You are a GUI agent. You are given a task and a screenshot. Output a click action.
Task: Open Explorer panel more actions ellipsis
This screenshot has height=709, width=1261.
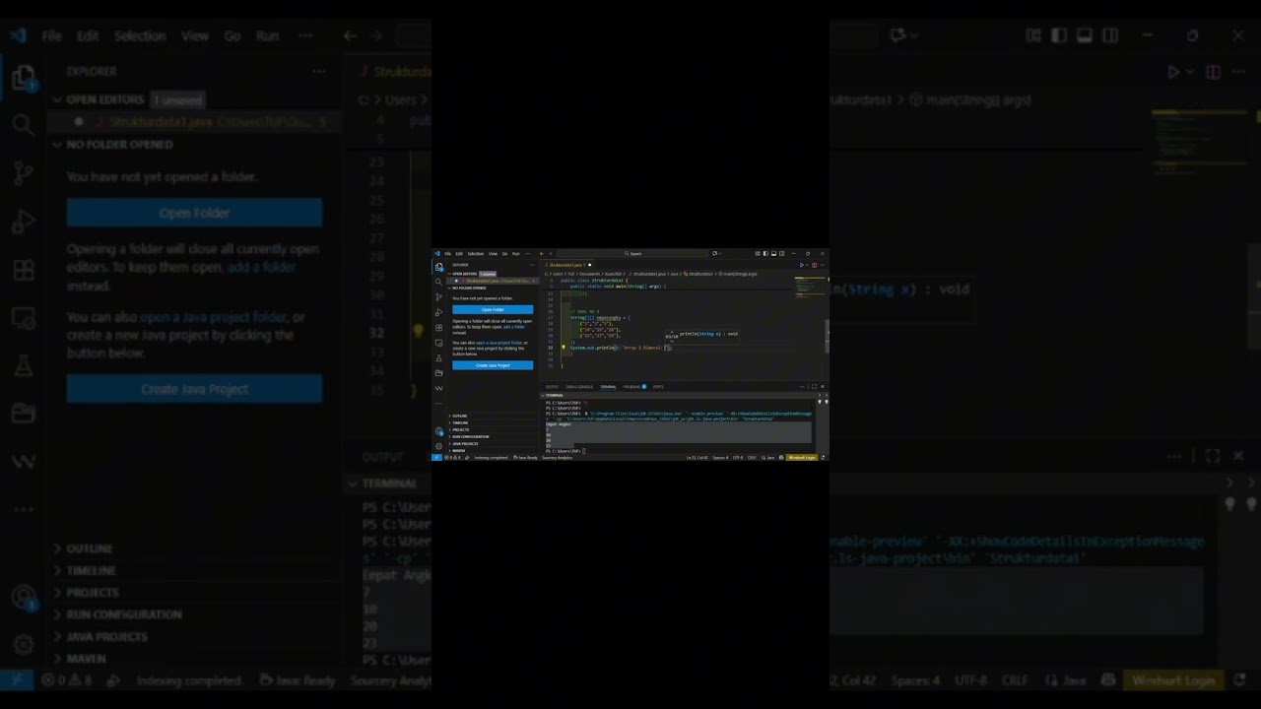pyautogui.click(x=532, y=265)
